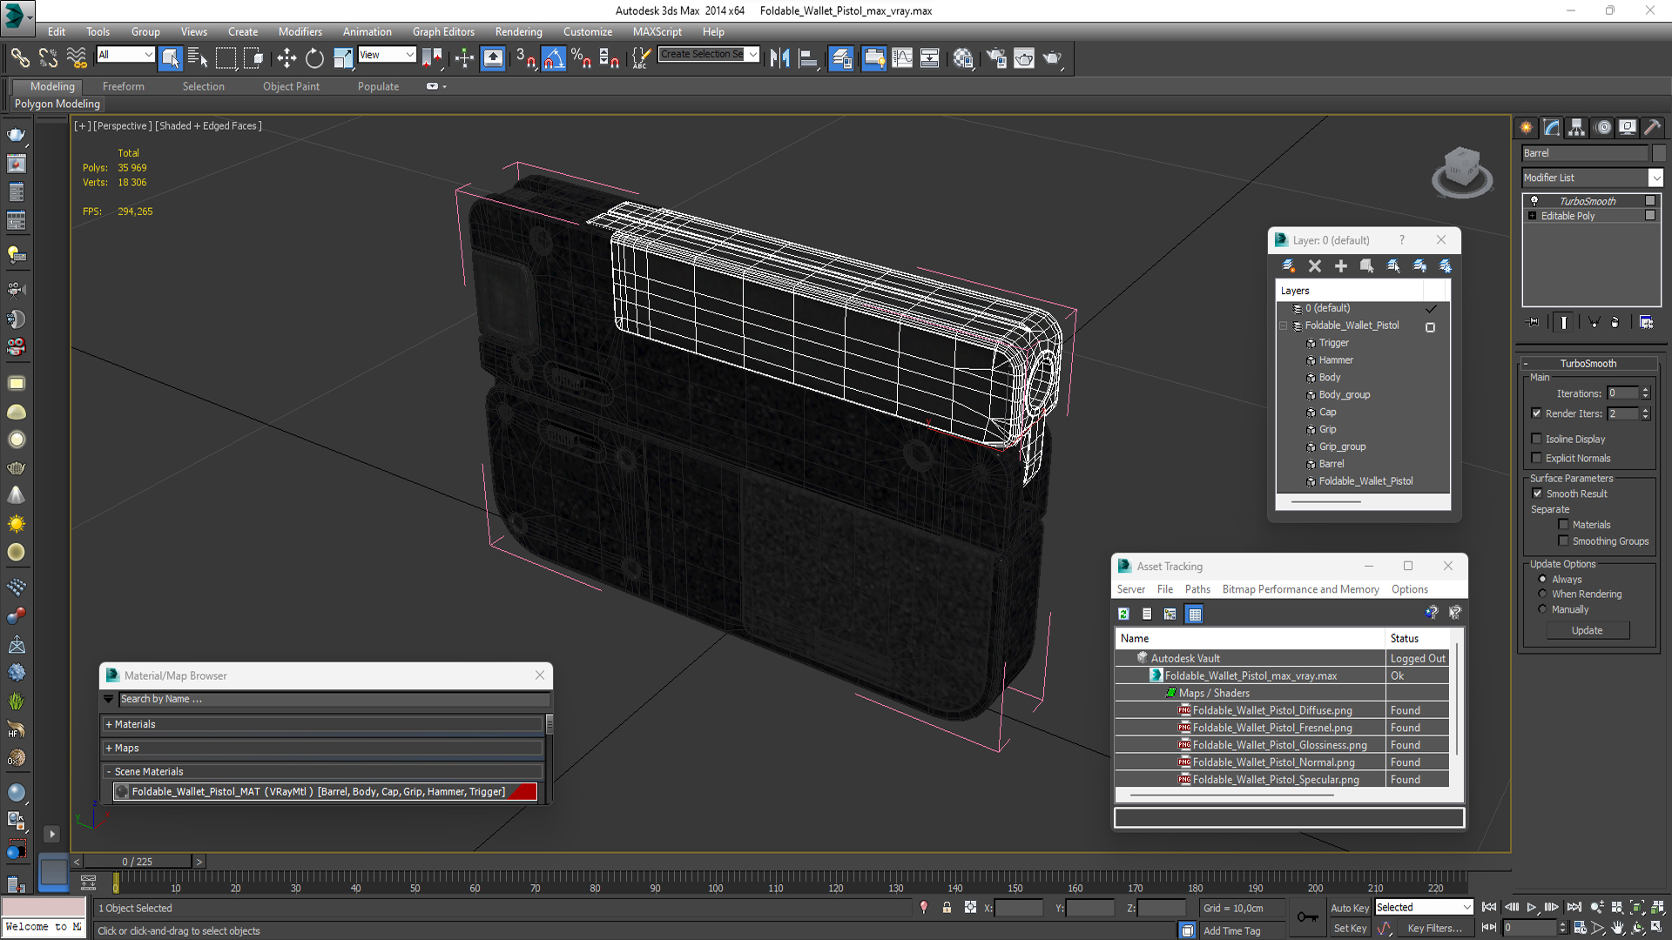
Task: Click the Render Production teapot icon
Action: click(1052, 58)
